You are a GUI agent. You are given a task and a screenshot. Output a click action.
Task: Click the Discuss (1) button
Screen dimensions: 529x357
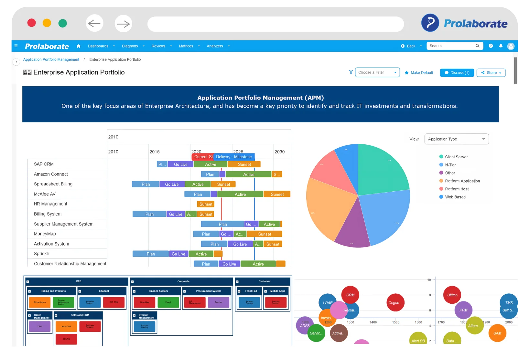point(457,73)
